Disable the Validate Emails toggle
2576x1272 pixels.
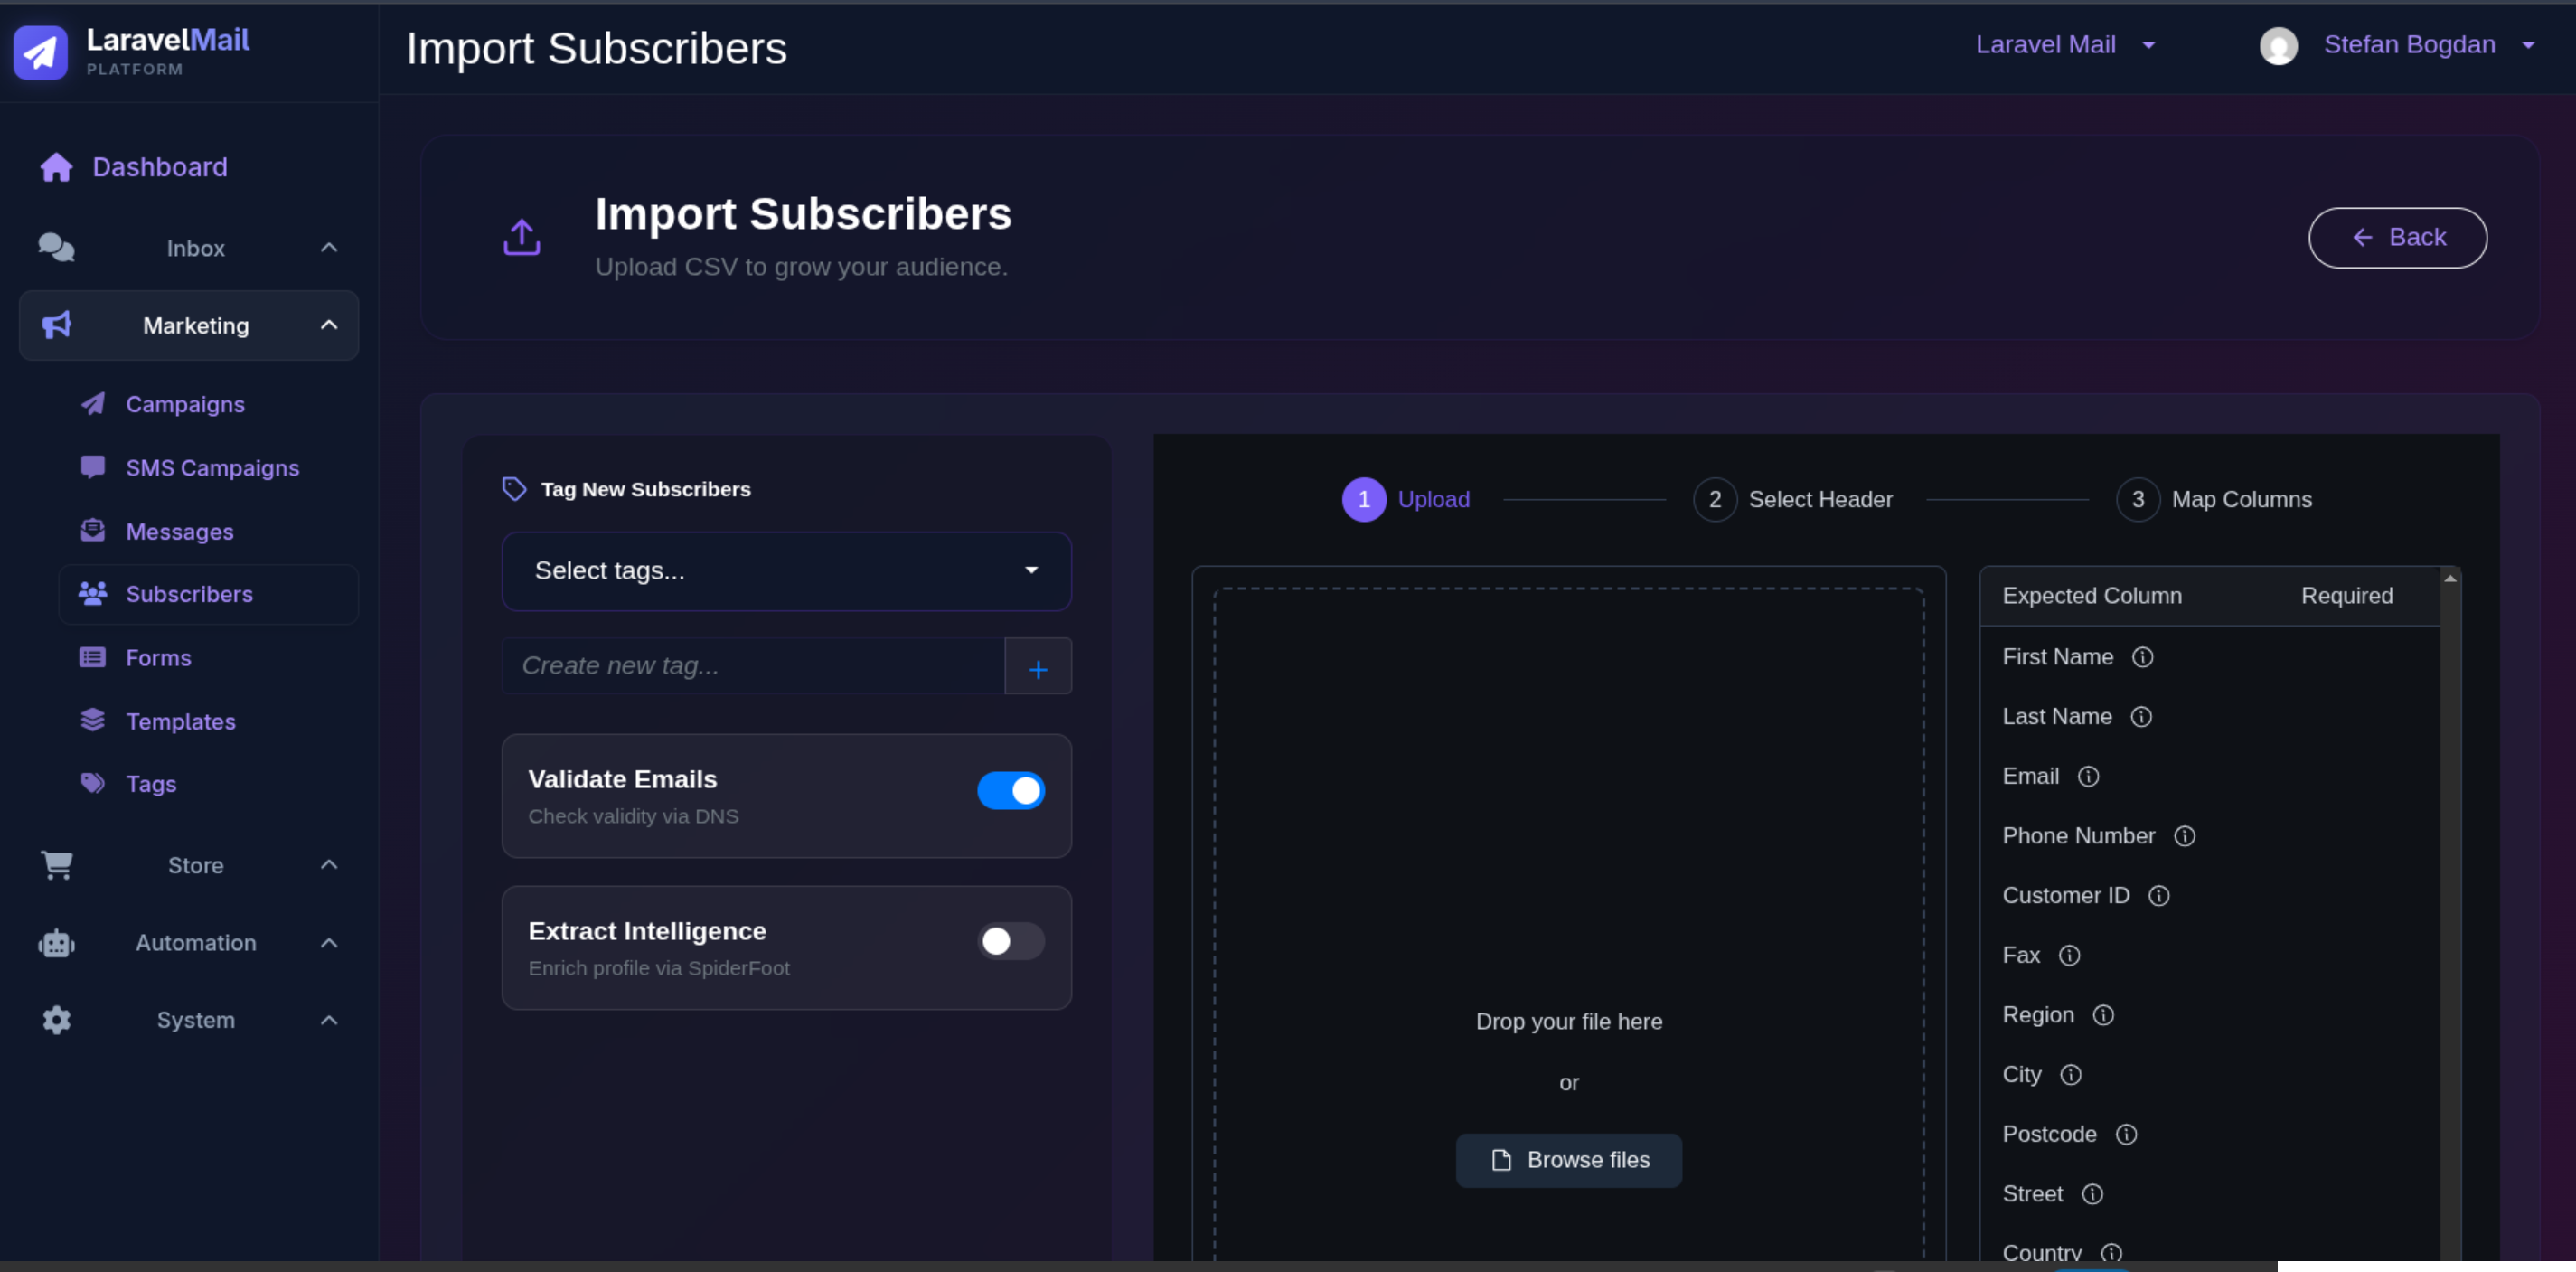click(1011, 791)
